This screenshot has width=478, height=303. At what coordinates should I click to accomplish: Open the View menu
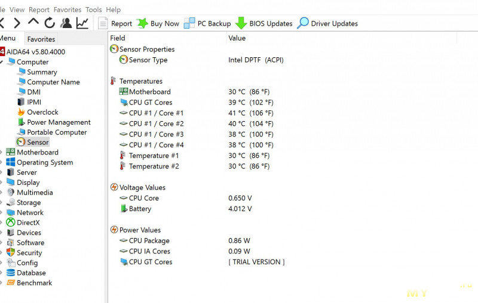coord(17,10)
